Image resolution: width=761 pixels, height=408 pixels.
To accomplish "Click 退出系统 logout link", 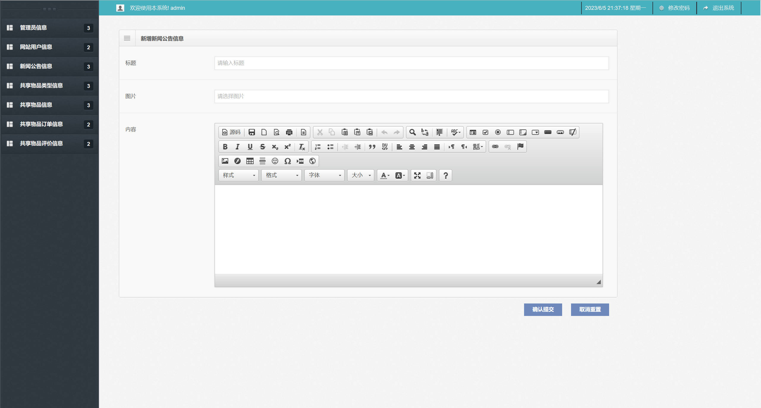I will tap(719, 8).
